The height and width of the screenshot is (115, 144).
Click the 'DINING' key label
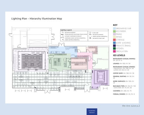[x=119, y=34]
